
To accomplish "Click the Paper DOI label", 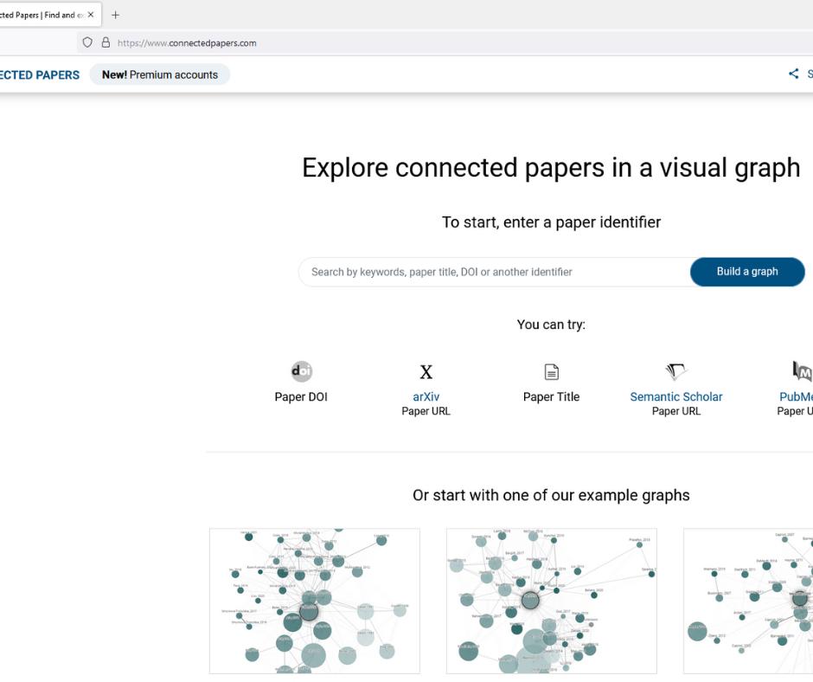I will click(301, 396).
